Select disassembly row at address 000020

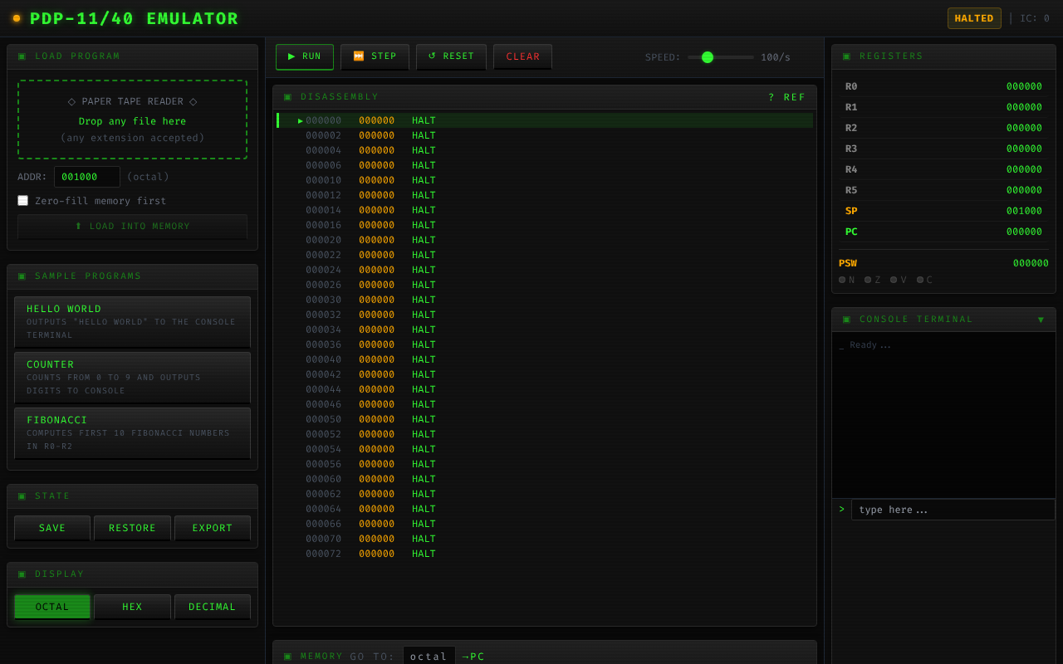(545, 240)
